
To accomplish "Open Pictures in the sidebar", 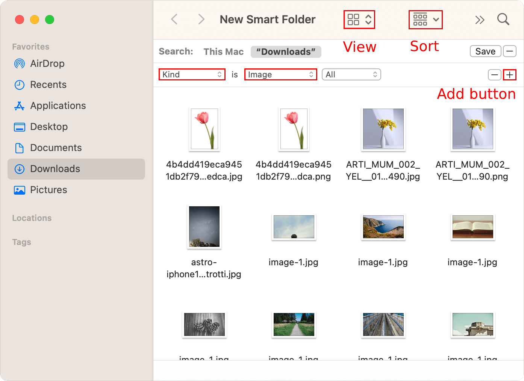I will click(76, 190).
